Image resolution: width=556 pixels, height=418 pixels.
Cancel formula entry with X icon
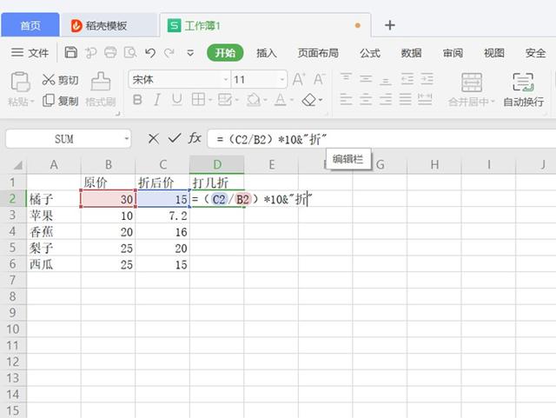tap(154, 138)
